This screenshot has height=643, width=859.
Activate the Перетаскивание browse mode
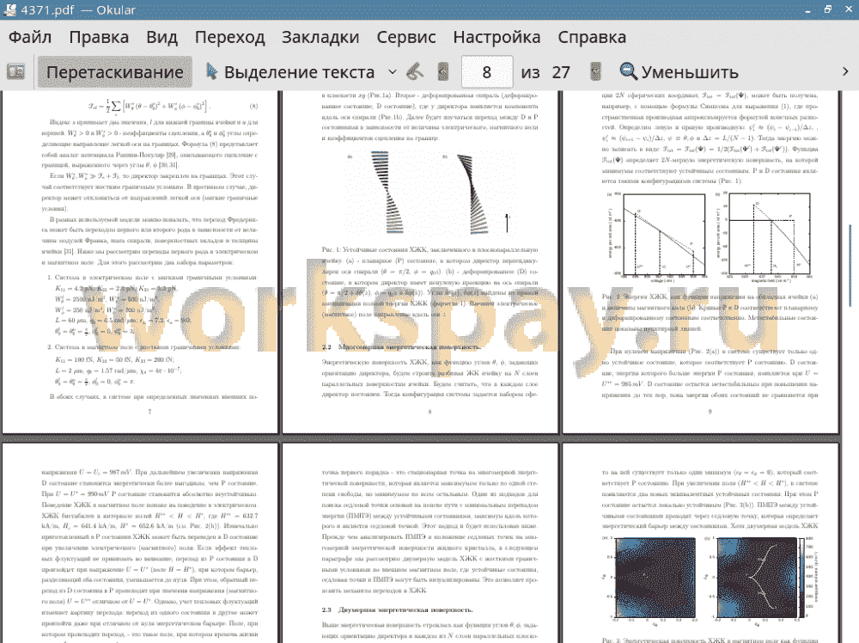point(115,72)
